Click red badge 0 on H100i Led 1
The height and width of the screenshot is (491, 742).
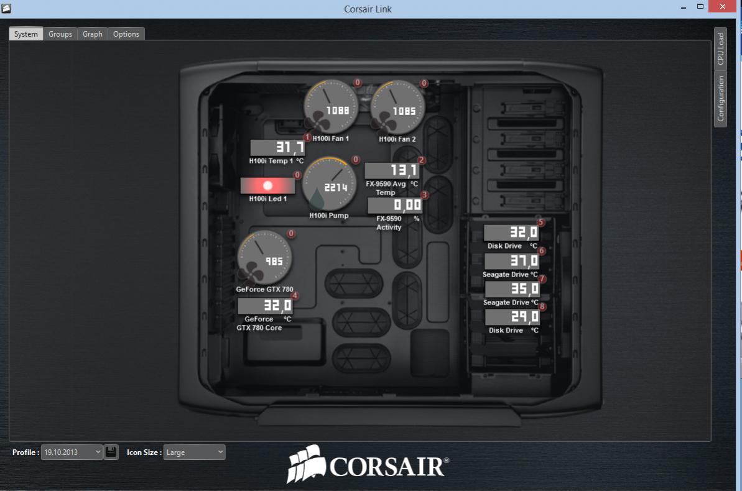tap(297, 175)
